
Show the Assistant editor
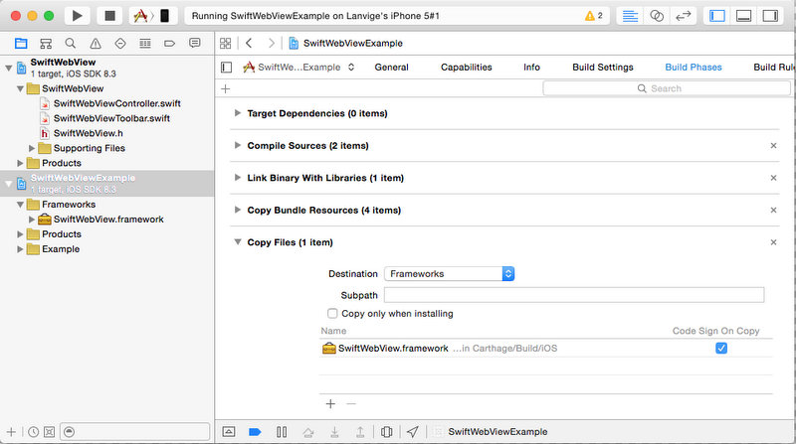(x=657, y=16)
